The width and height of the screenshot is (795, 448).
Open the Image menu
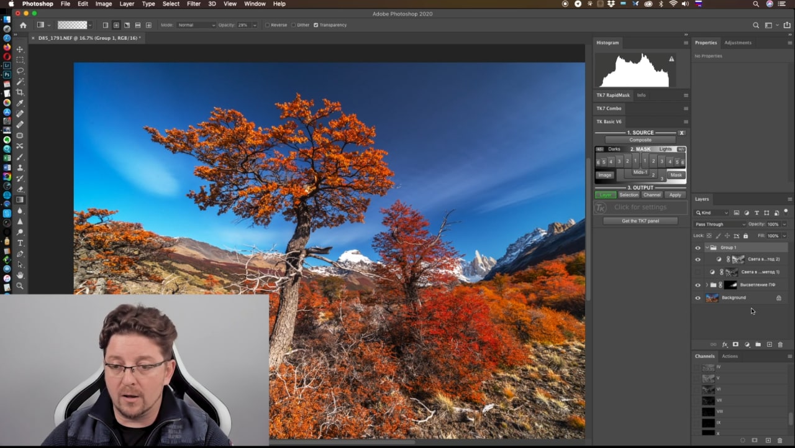click(x=104, y=4)
